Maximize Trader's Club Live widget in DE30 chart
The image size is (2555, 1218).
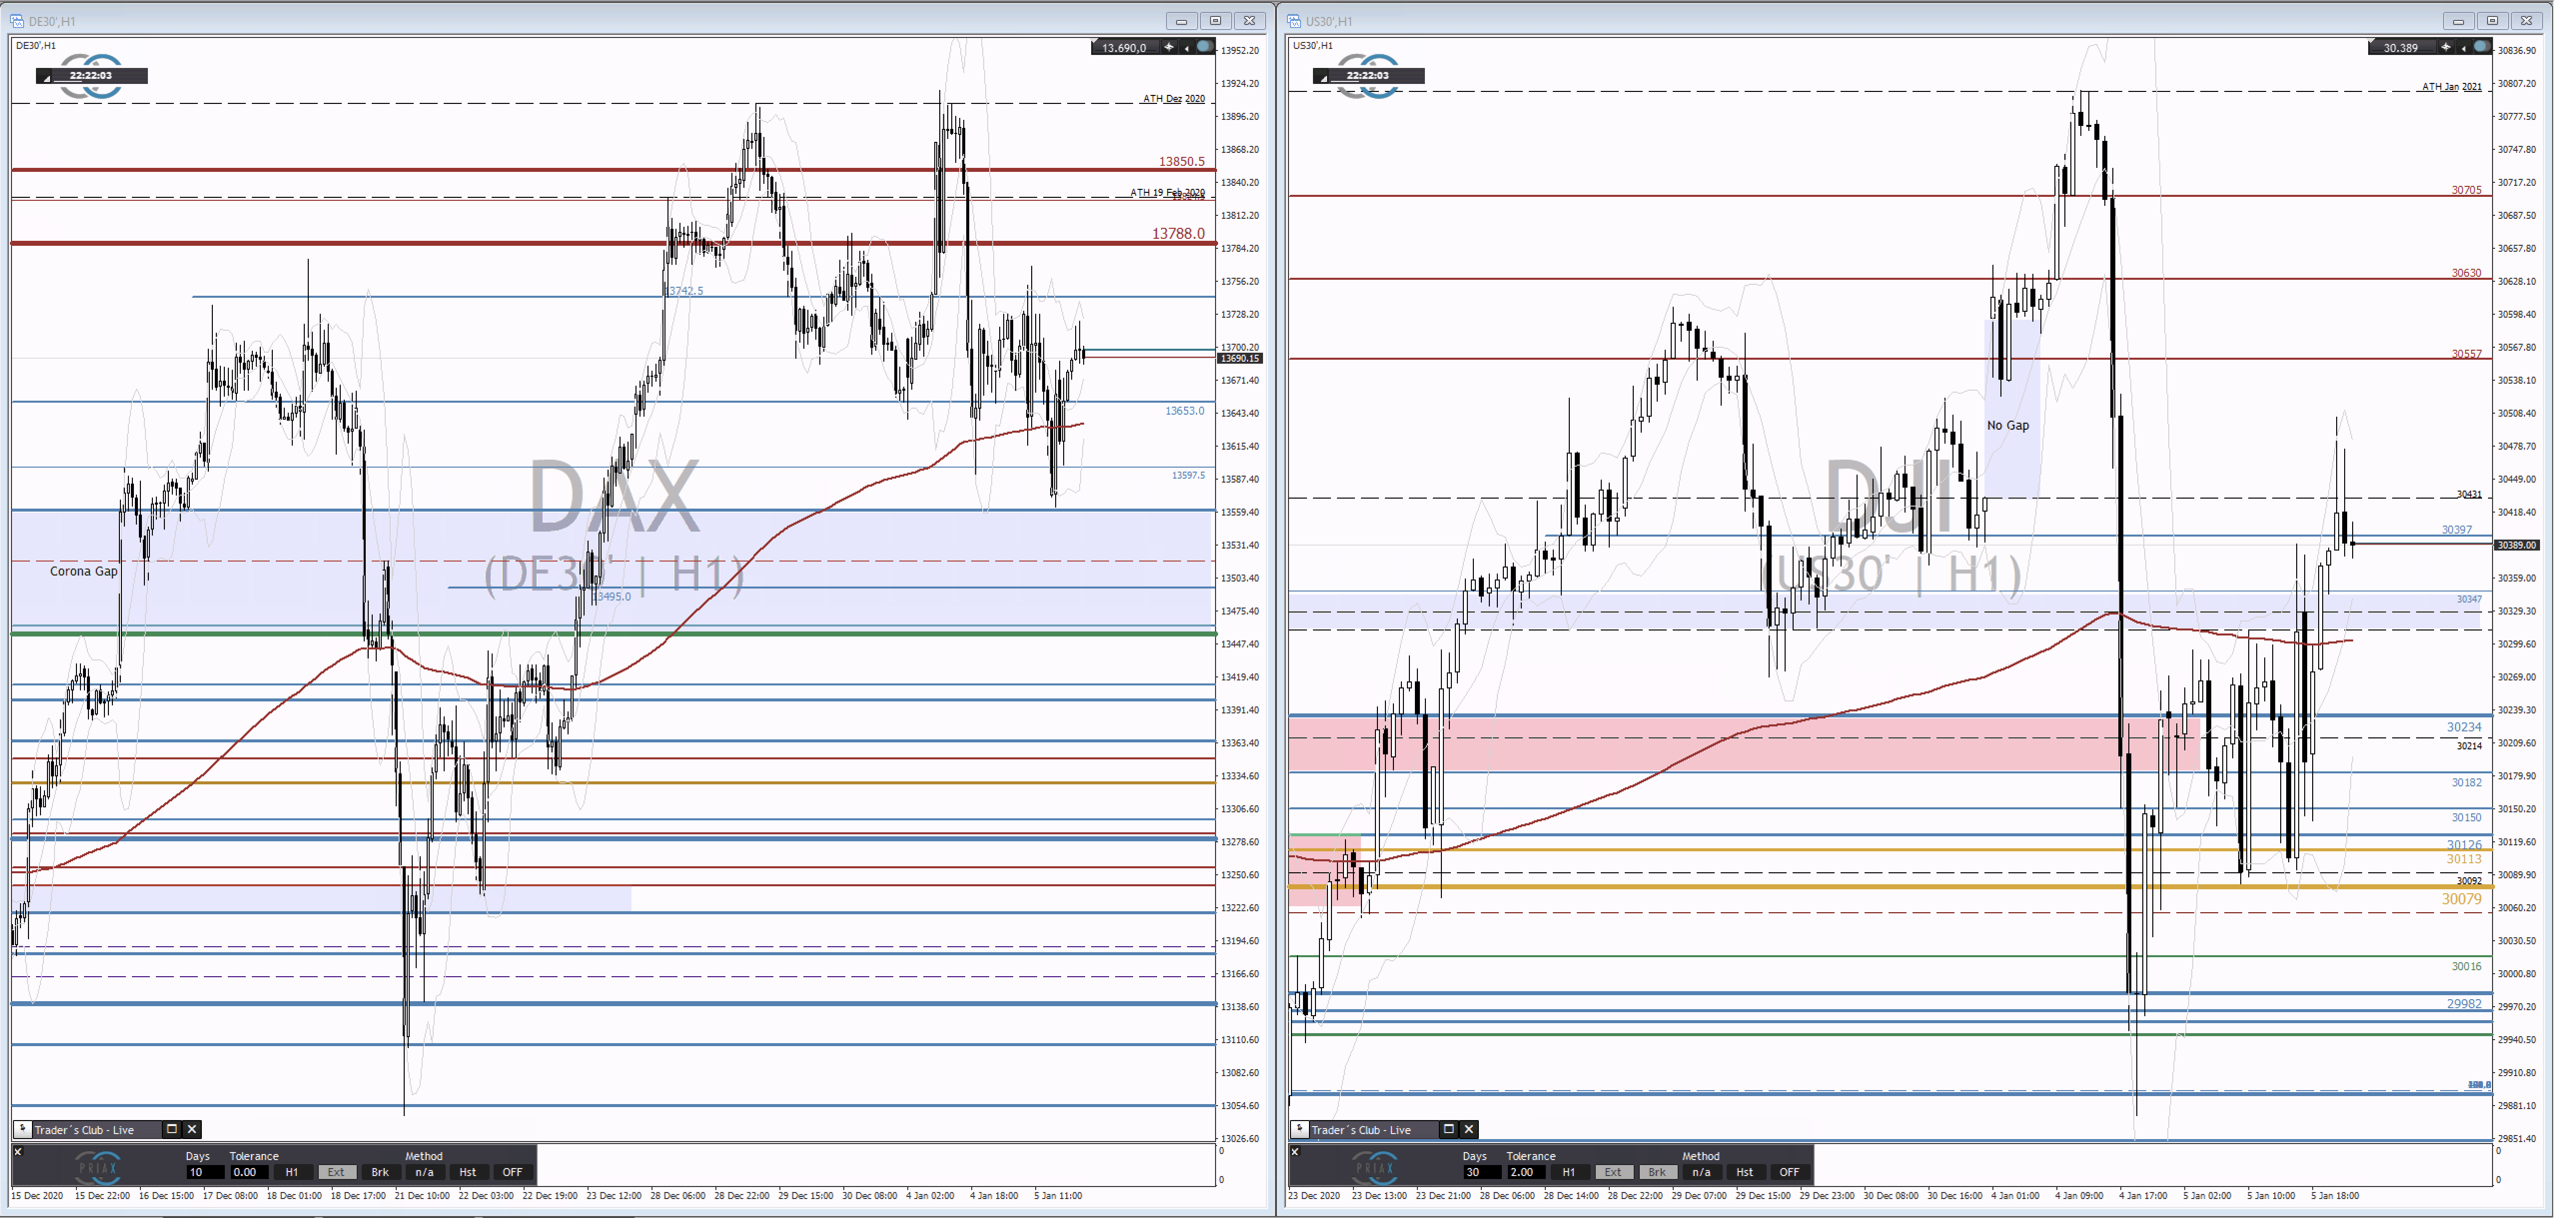(x=171, y=1129)
